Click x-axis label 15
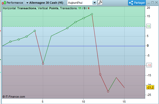The height and width of the screenshot is (104, 159). (124, 102)
